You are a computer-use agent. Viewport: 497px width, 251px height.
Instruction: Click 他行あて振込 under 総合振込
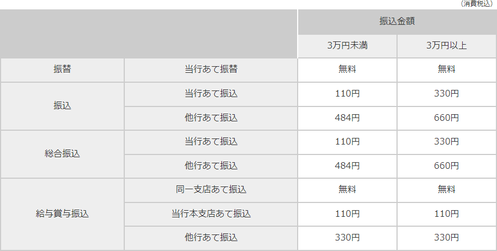pyautogui.click(x=211, y=166)
